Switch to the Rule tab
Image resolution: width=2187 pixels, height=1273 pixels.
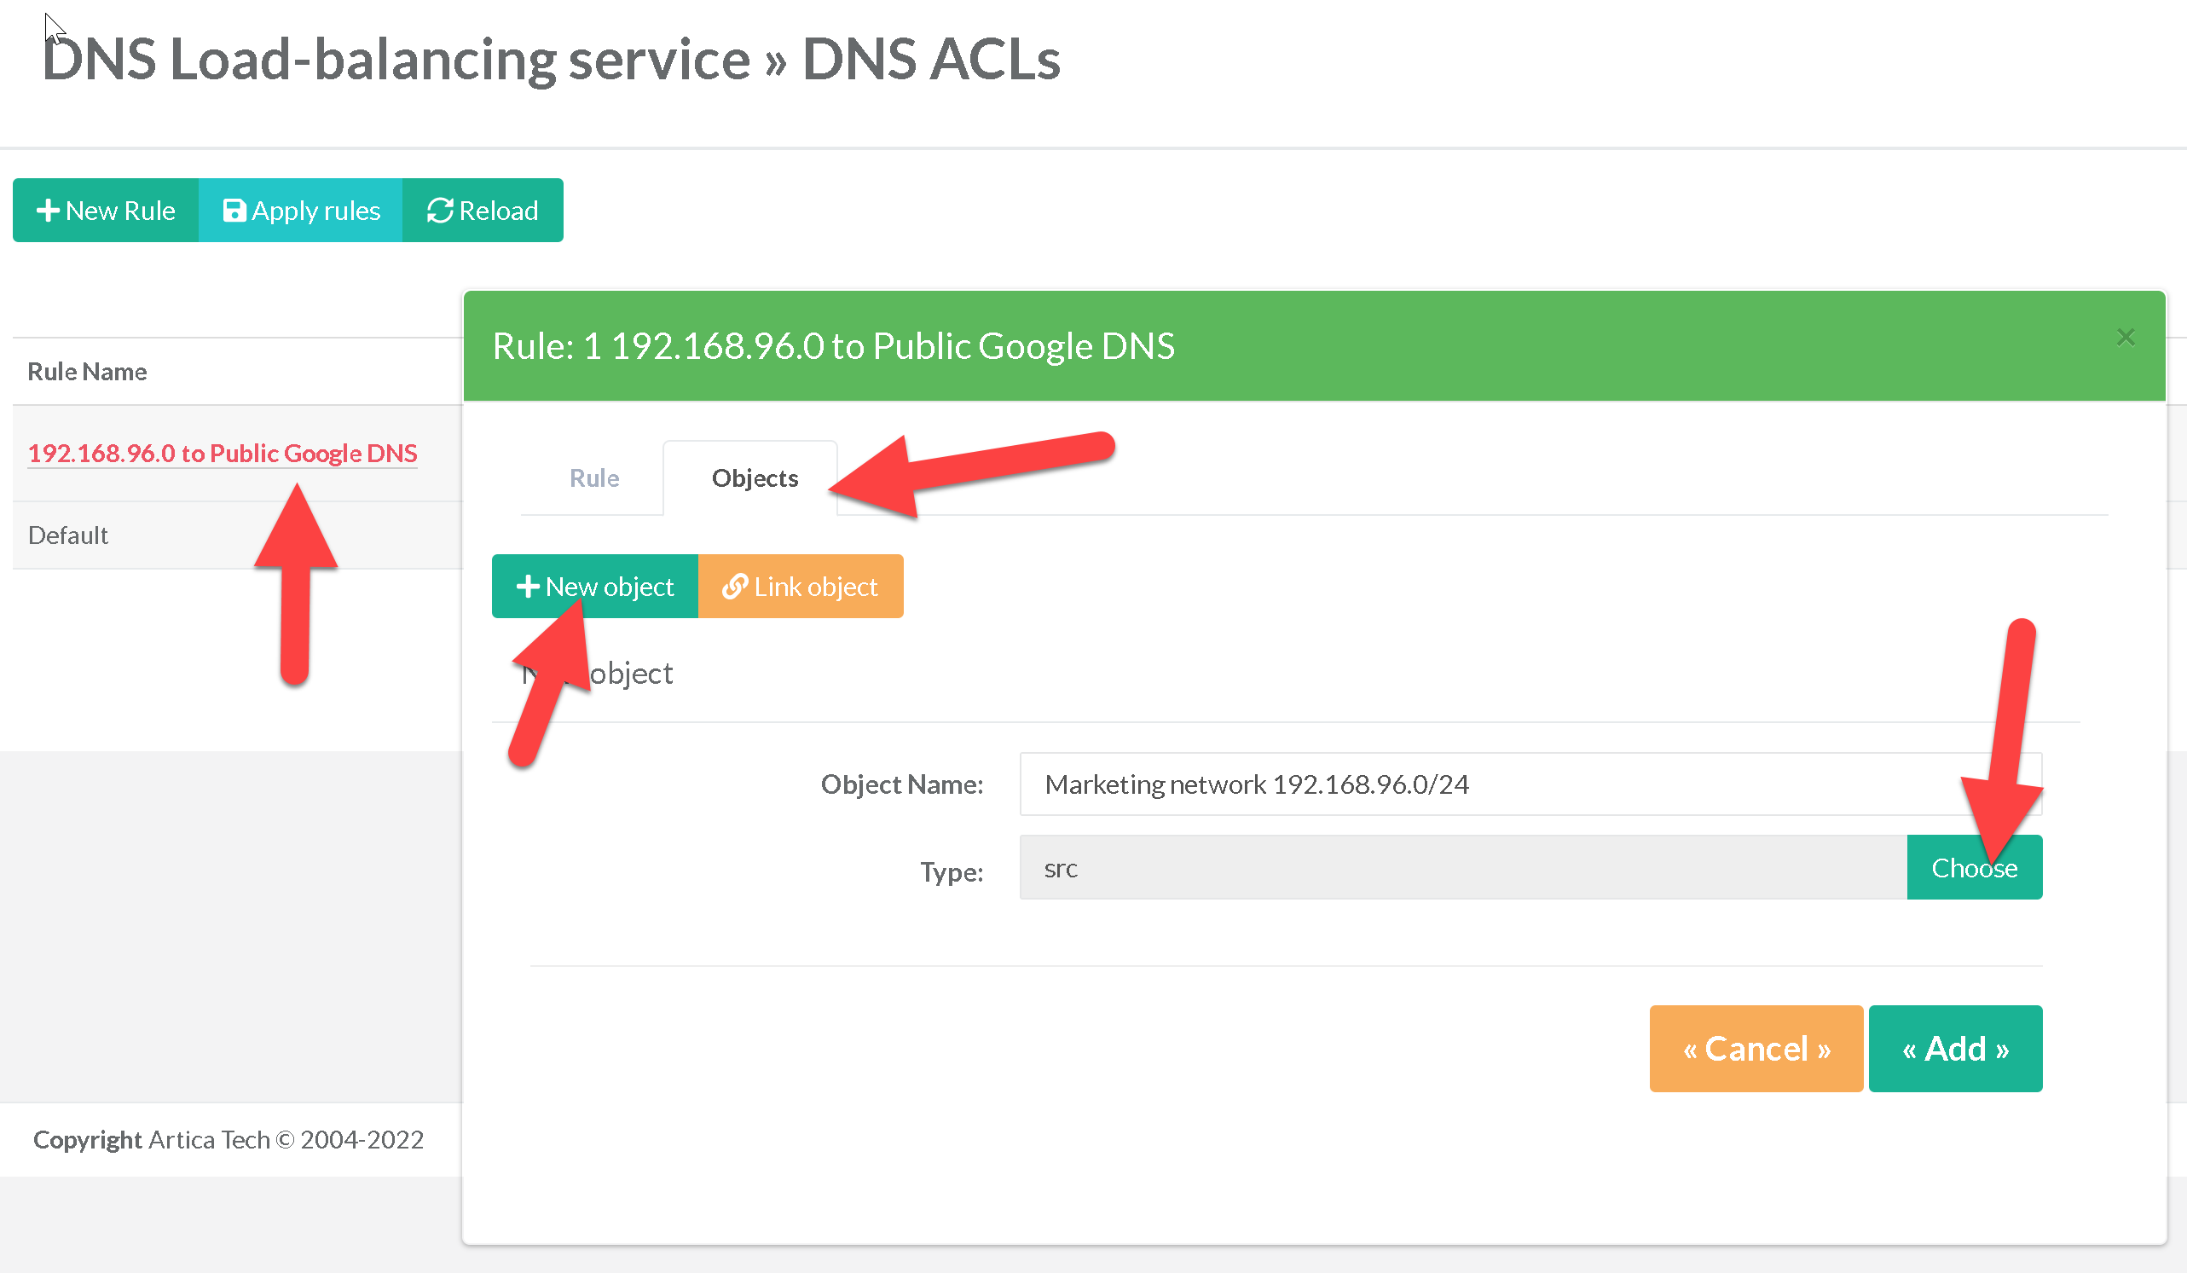point(593,478)
